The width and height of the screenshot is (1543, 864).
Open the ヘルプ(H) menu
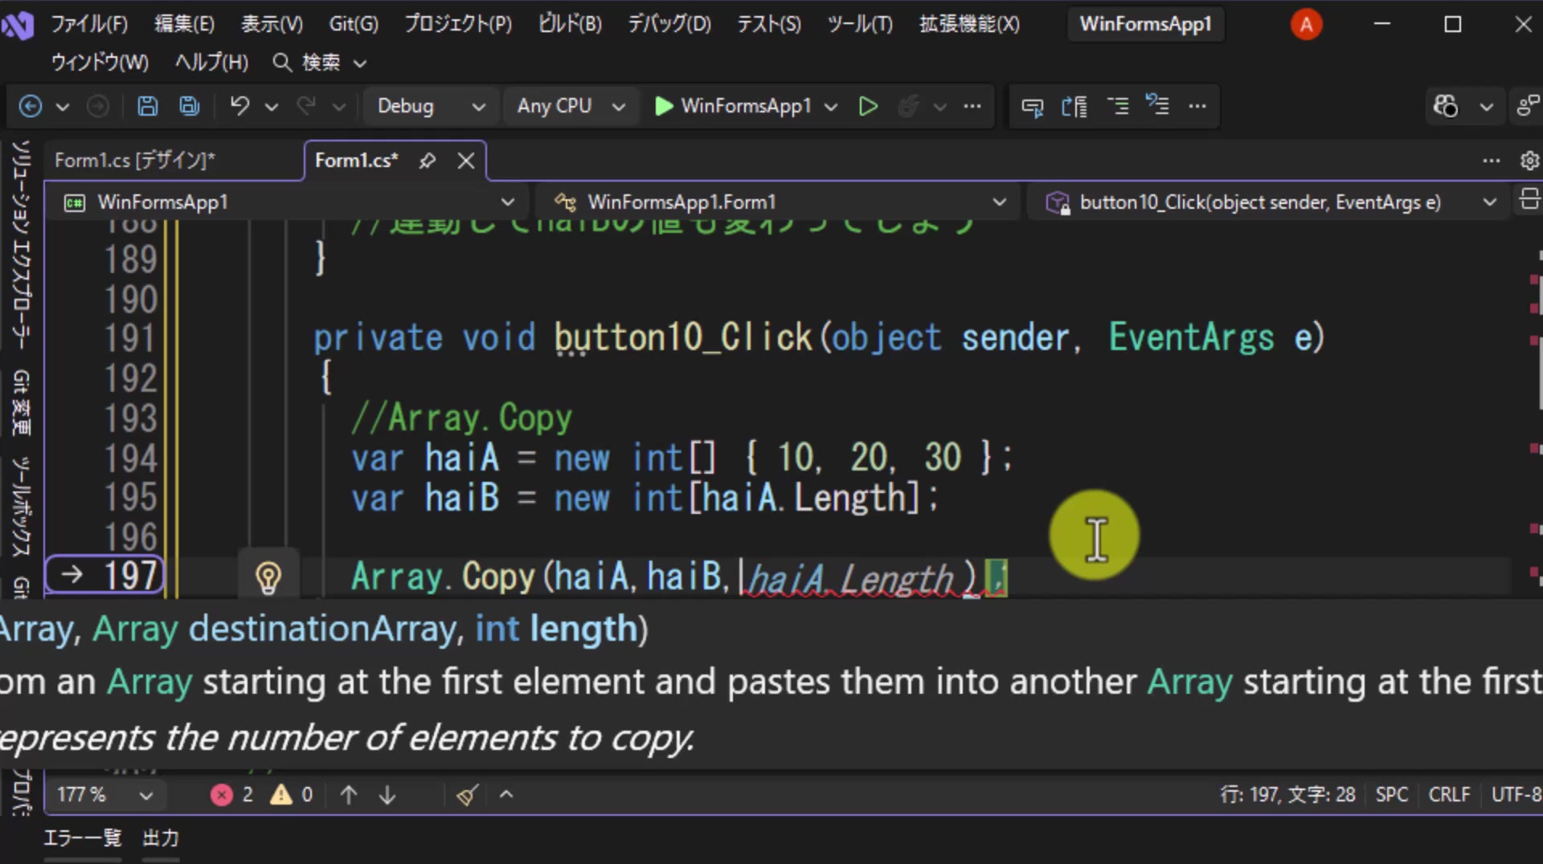(x=212, y=63)
